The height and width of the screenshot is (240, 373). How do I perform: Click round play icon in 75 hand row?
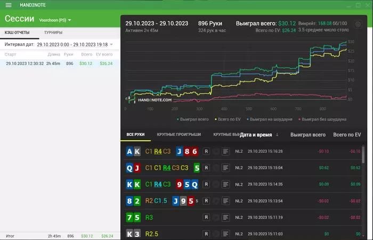216,218
